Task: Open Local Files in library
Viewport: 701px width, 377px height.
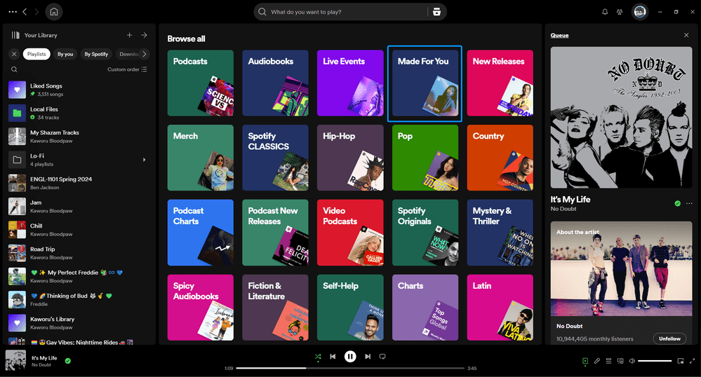Action: [79, 113]
